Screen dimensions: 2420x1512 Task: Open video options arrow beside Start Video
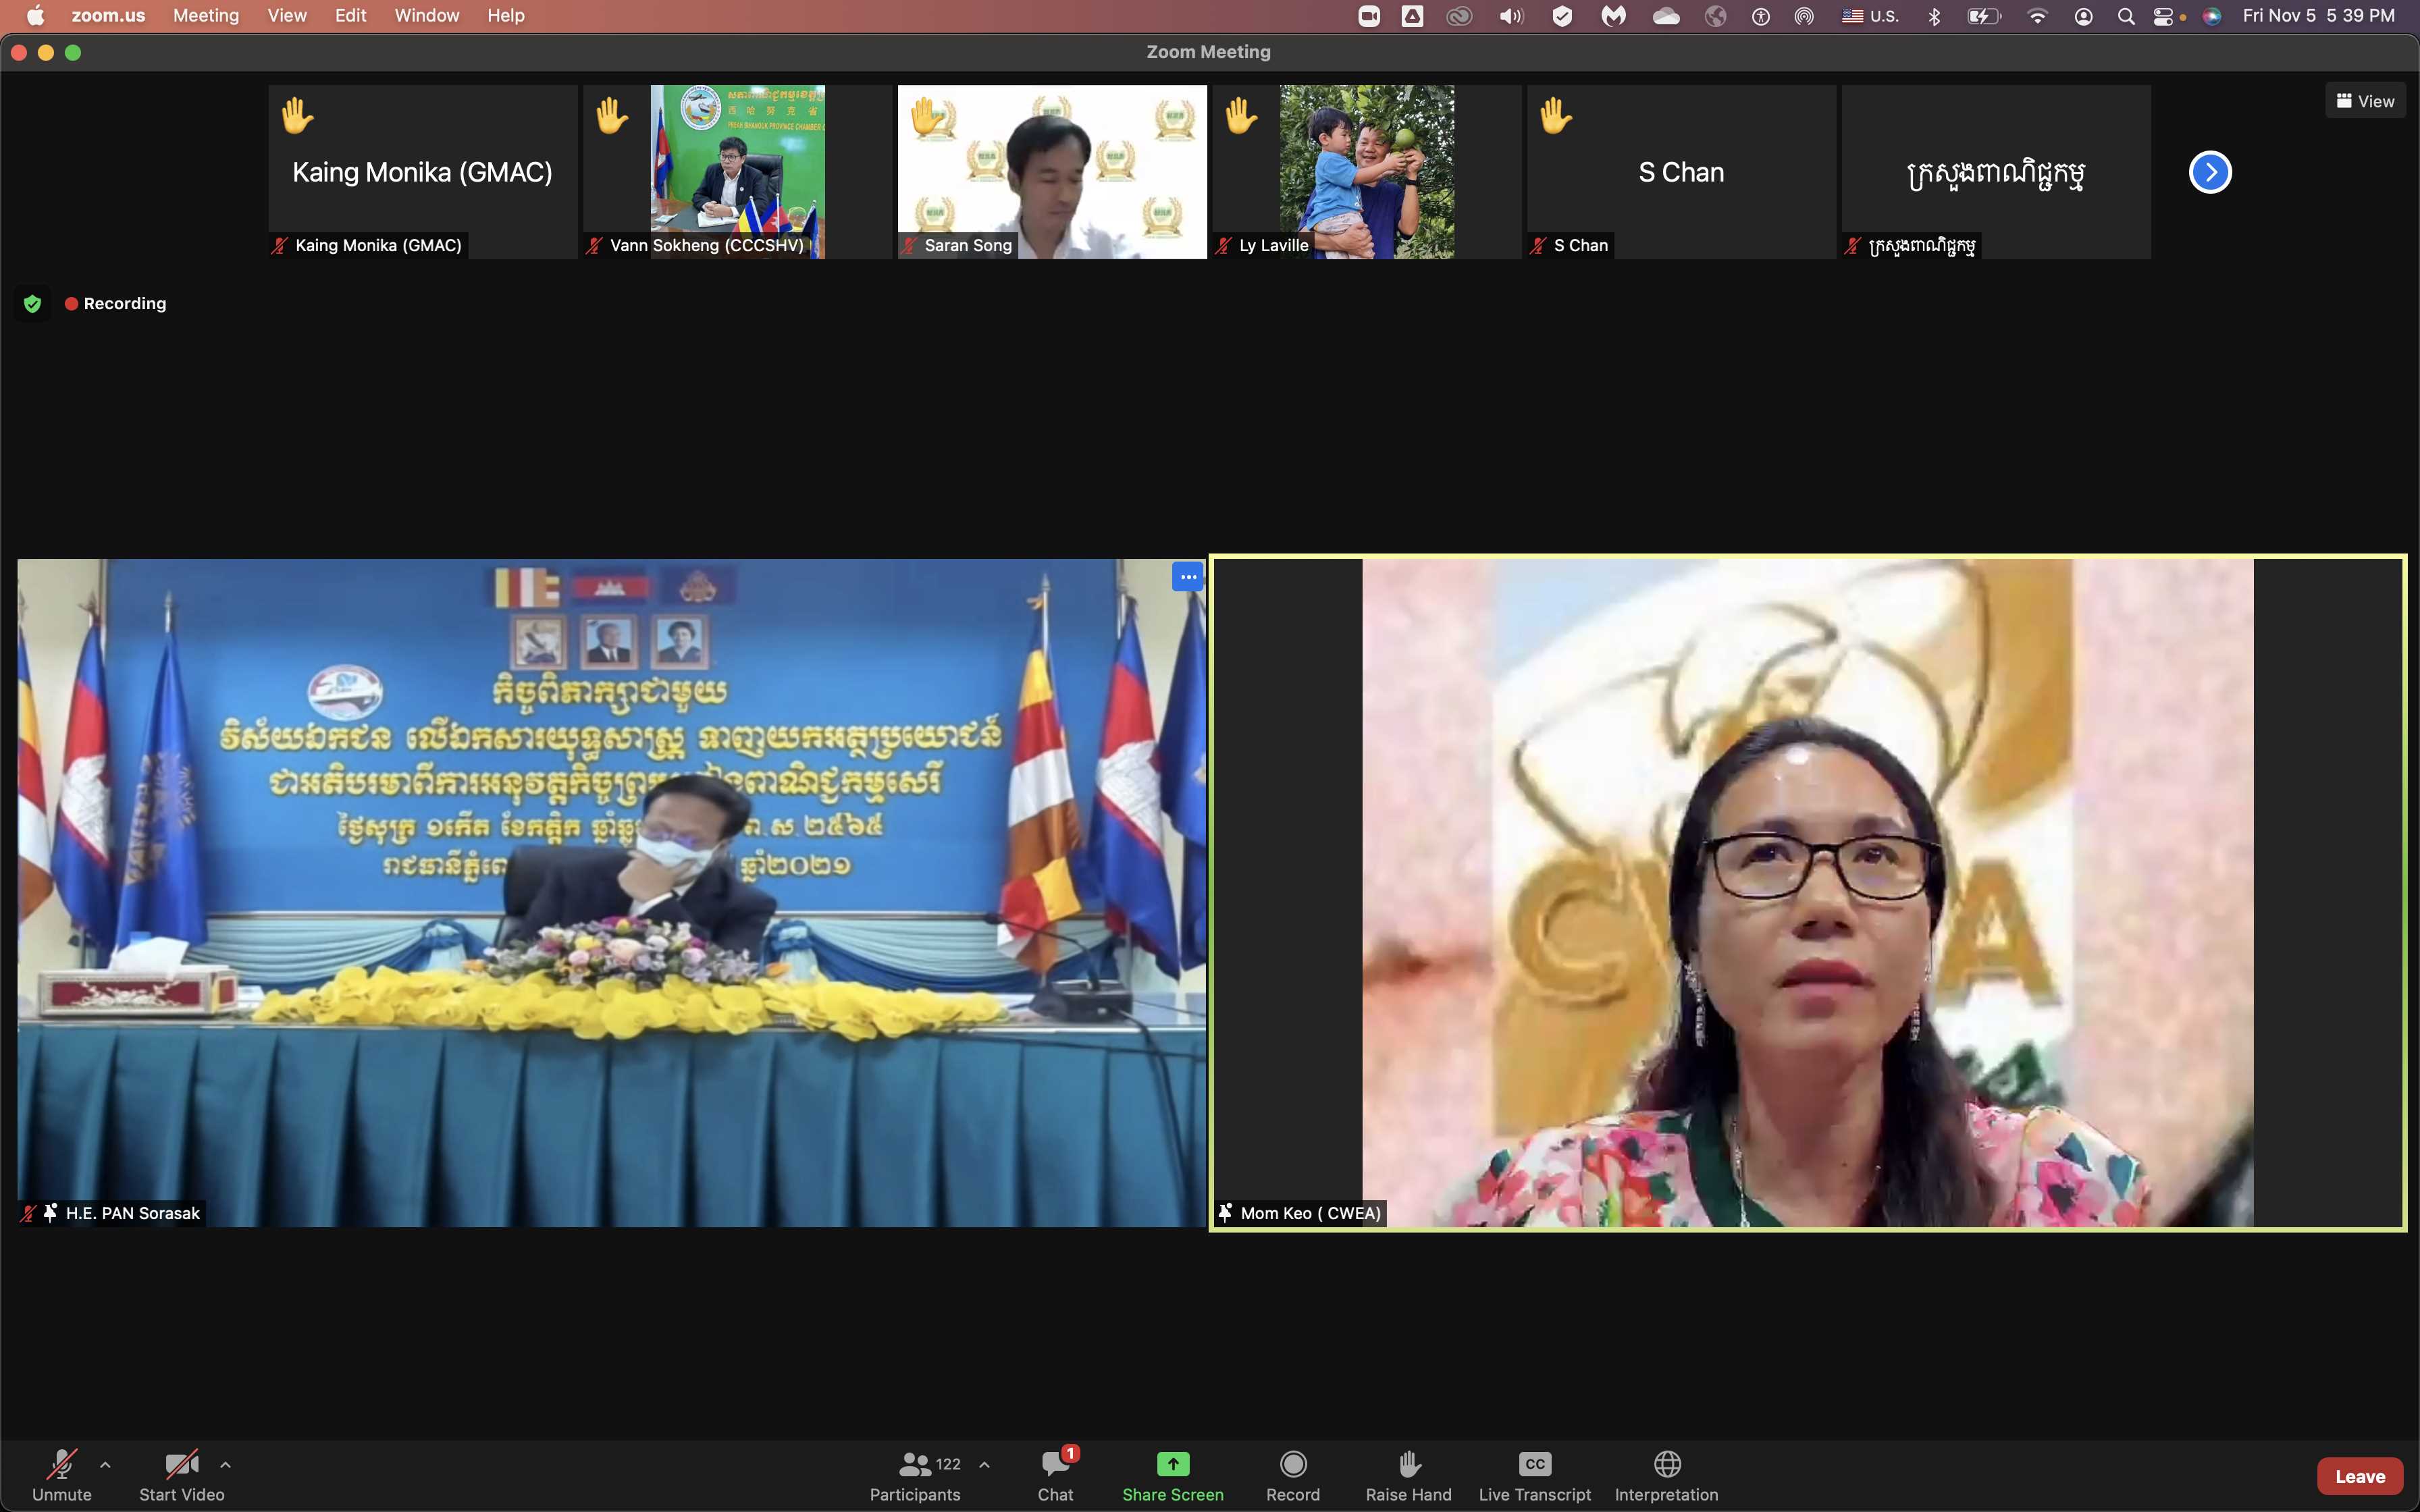point(225,1465)
